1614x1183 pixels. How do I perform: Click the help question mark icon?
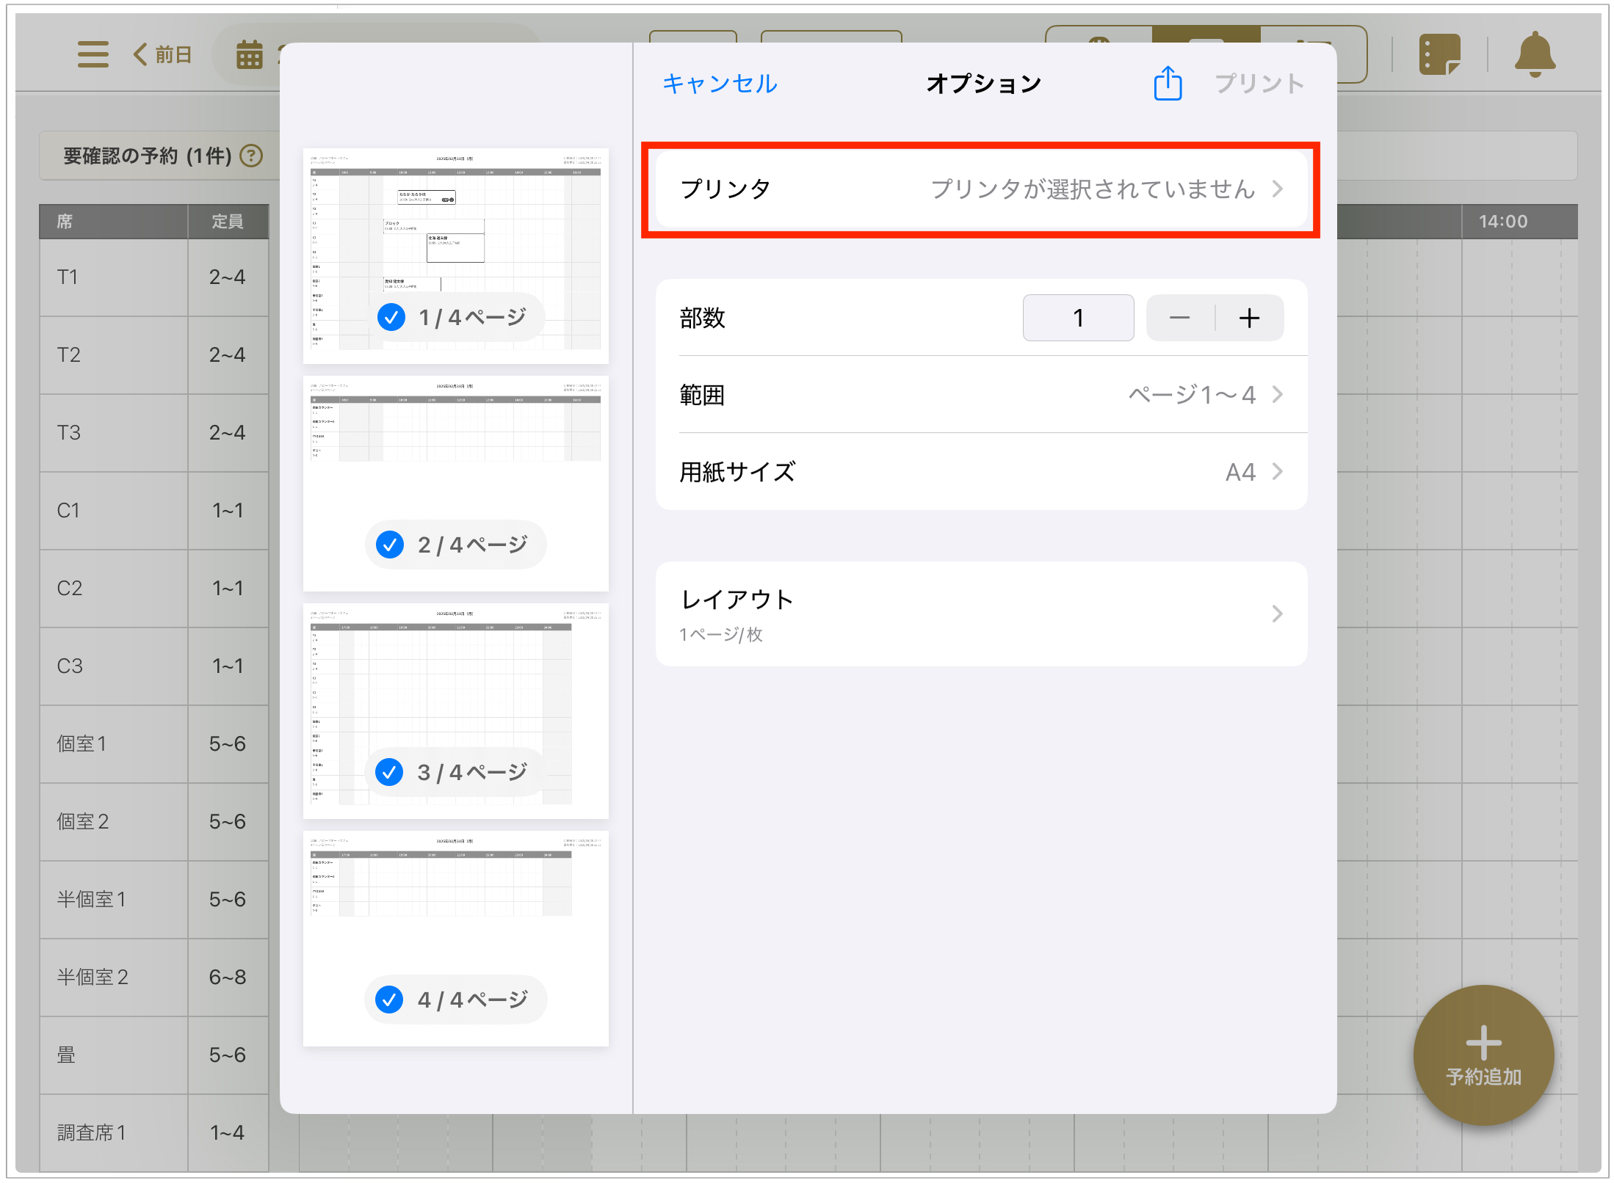[x=252, y=156]
